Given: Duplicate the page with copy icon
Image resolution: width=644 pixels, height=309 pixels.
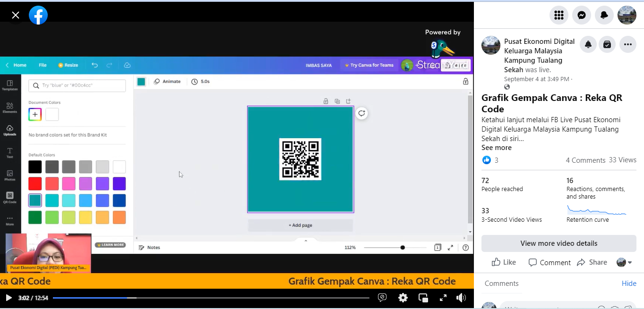Looking at the screenshot, I should (337, 101).
